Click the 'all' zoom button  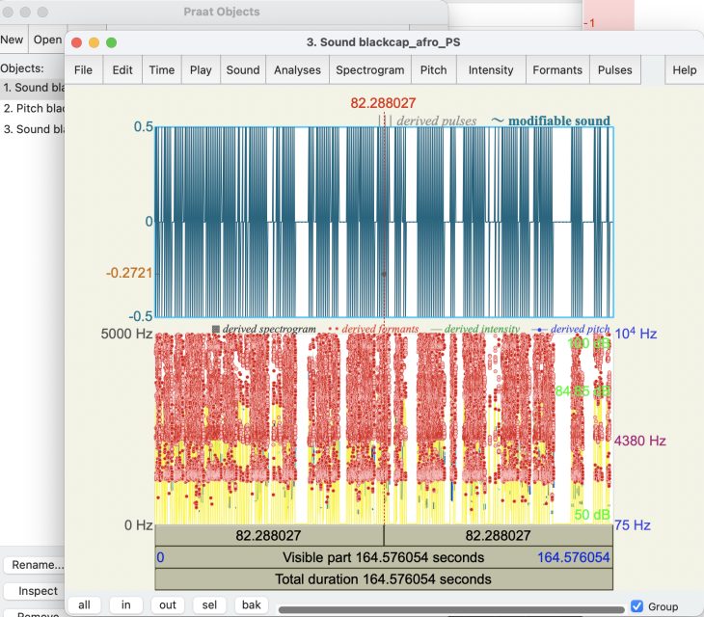tap(85, 605)
